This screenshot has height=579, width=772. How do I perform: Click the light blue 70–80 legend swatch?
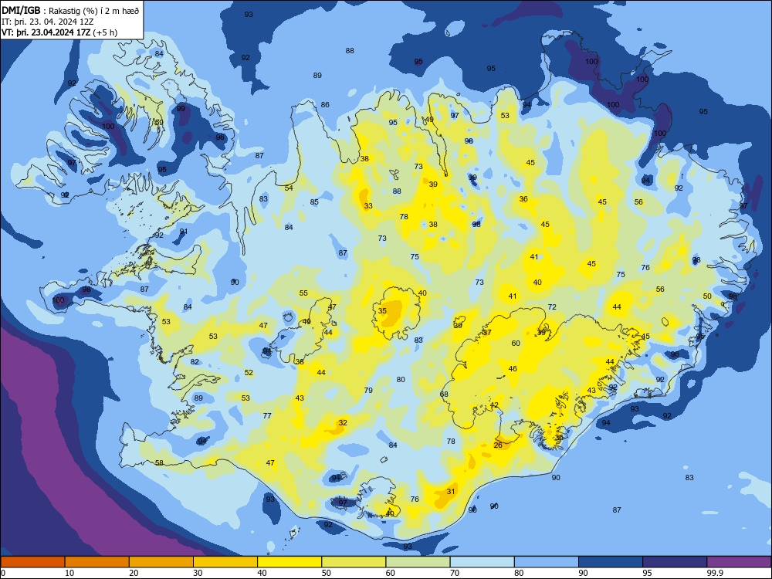tap(482, 562)
